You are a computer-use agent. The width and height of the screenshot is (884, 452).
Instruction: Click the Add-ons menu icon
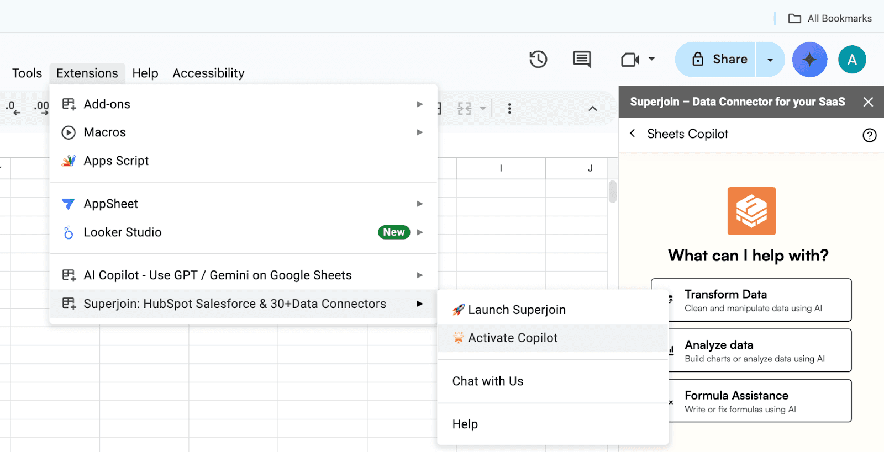point(69,104)
